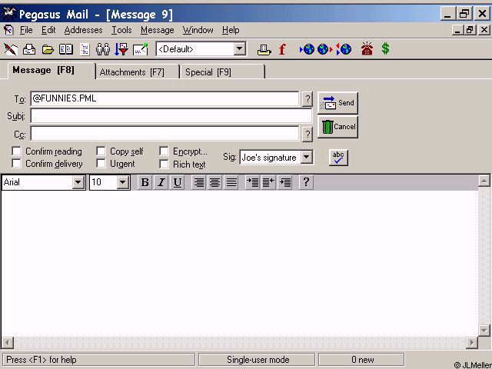Open the Help menu

231,30
